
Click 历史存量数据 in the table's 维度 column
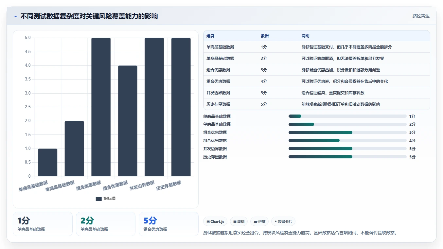[x=218, y=104]
